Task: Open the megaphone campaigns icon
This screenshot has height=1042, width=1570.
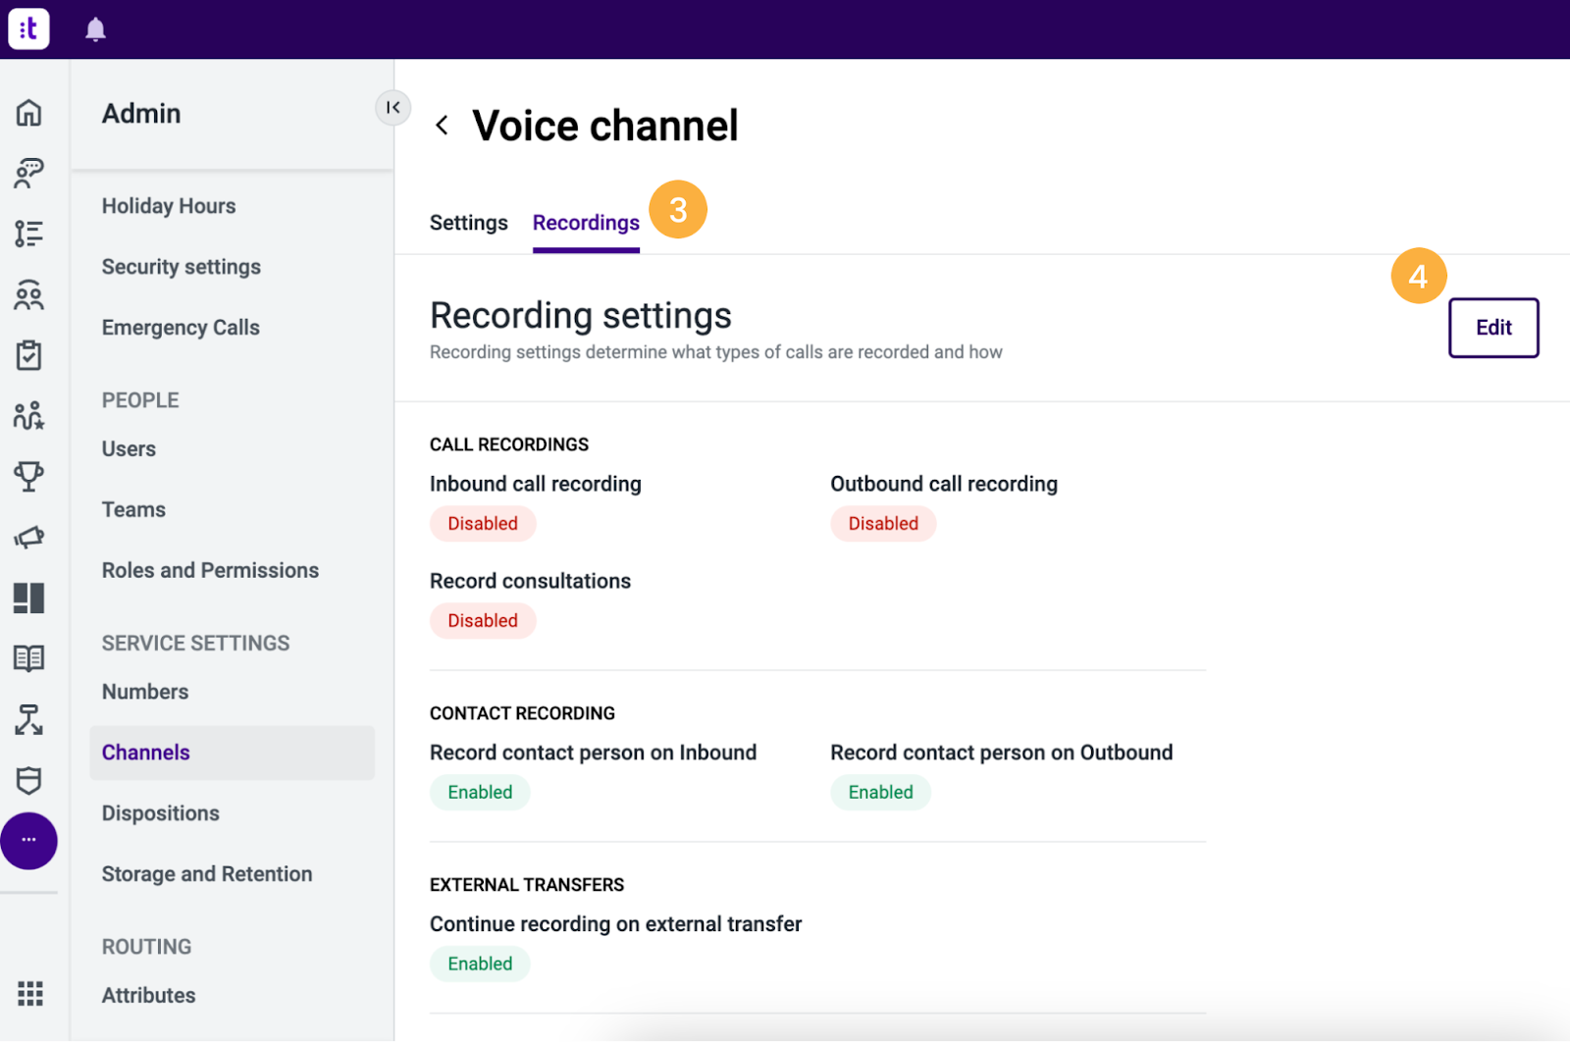Action: pos(29,538)
